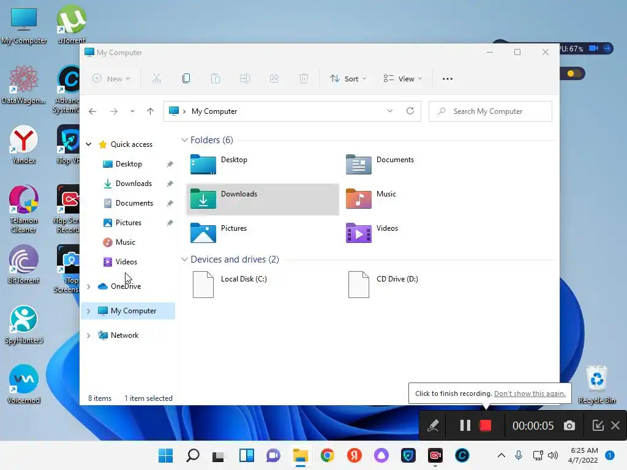
Task: Go forward using the right arrow
Action: pyautogui.click(x=114, y=111)
